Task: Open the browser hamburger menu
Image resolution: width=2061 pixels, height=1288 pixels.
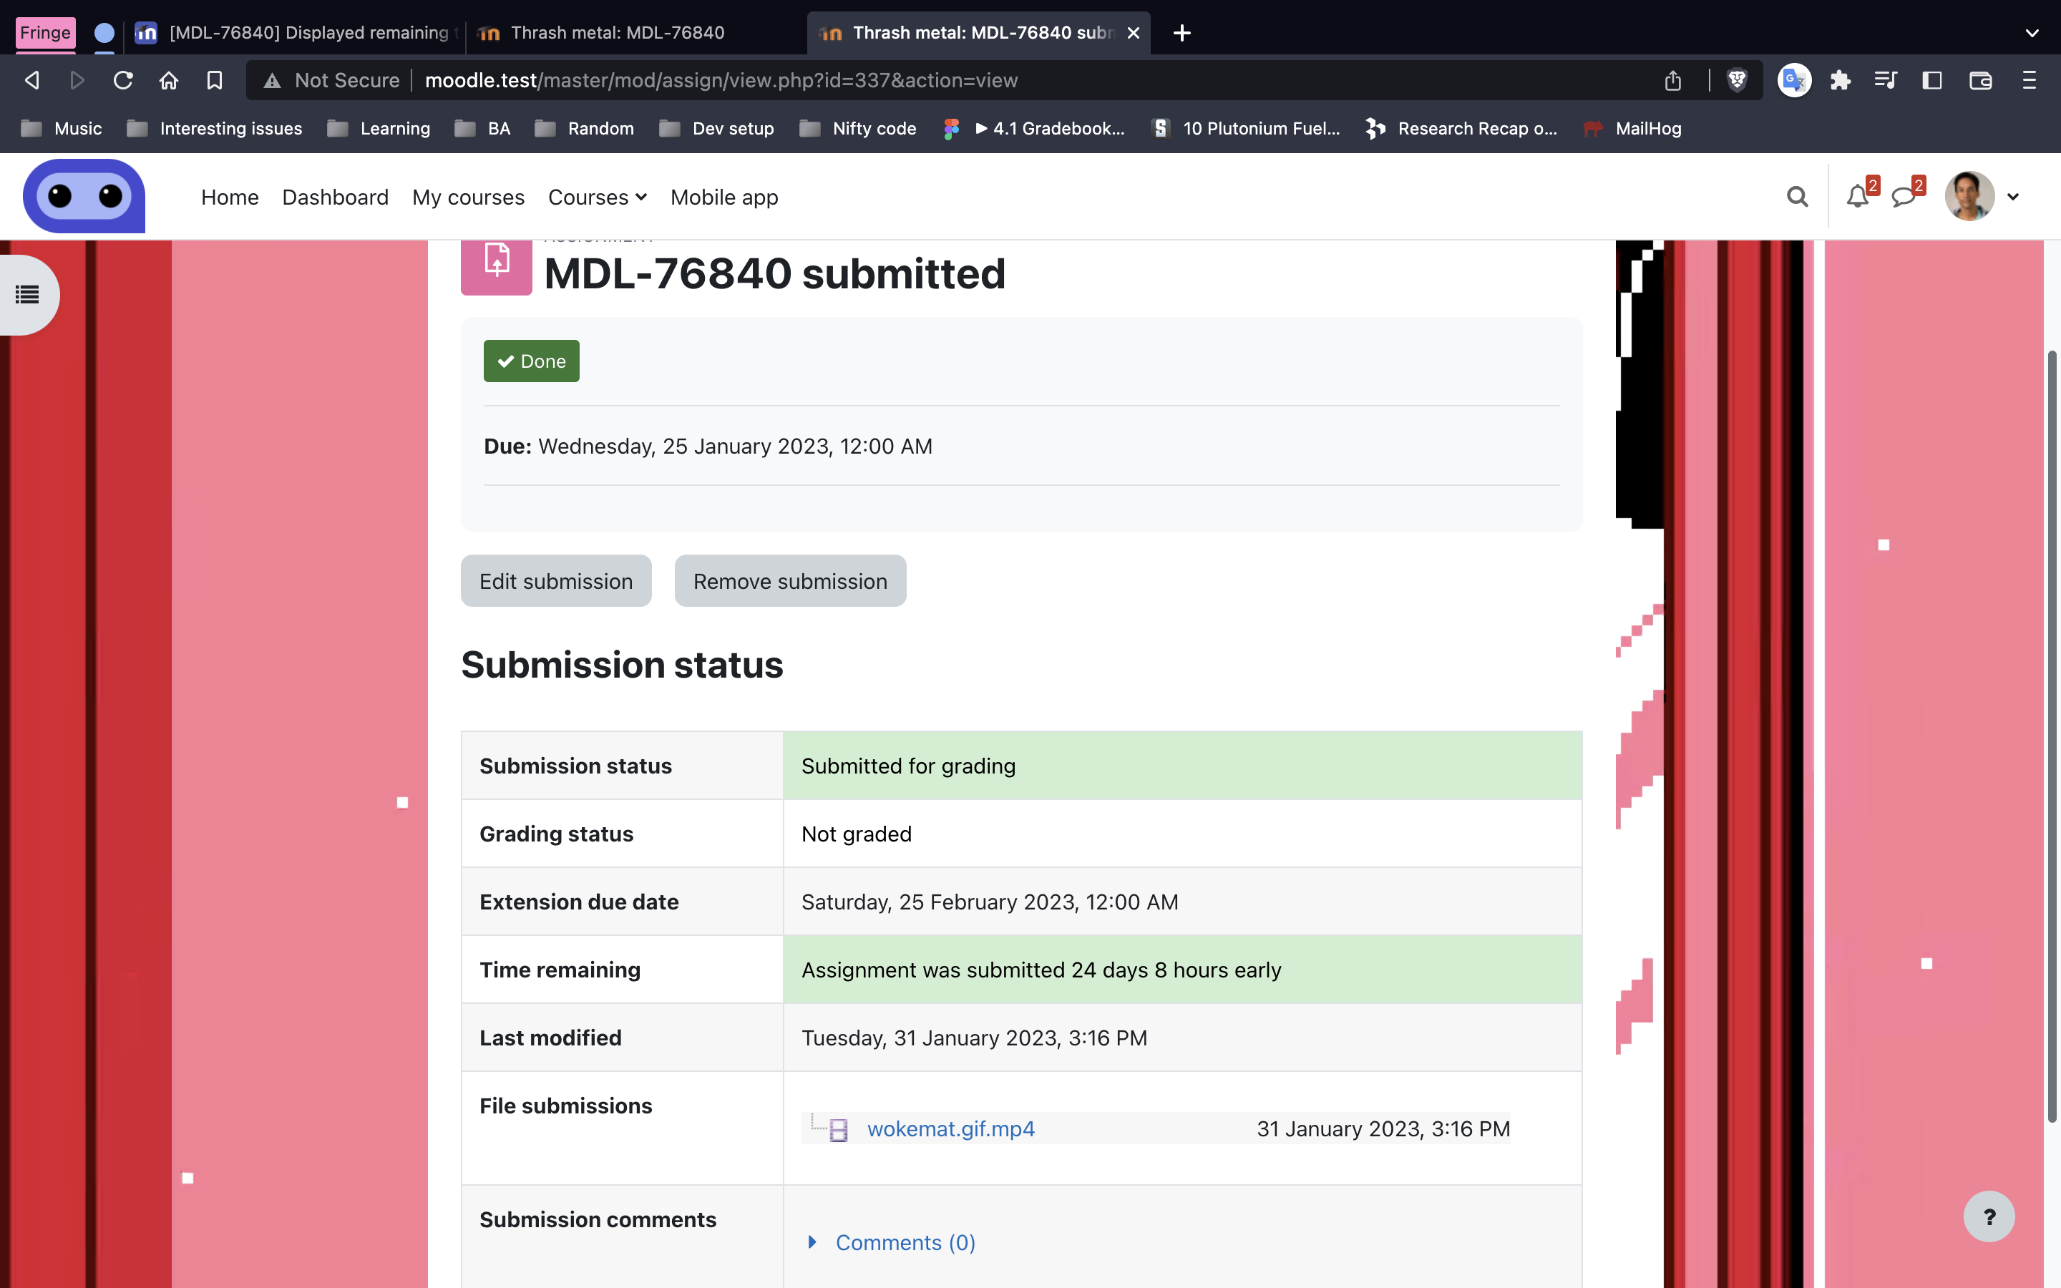Action: [x=2030, y=80]
